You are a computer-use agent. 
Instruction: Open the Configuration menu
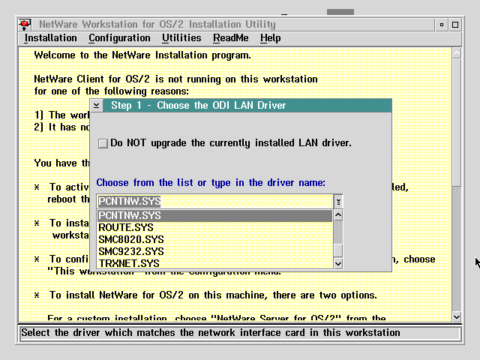tap(119, 38)
